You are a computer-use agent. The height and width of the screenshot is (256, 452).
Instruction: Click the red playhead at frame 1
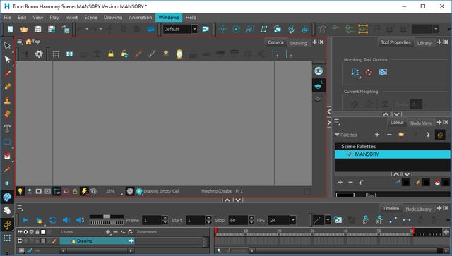tap(215, 231)
